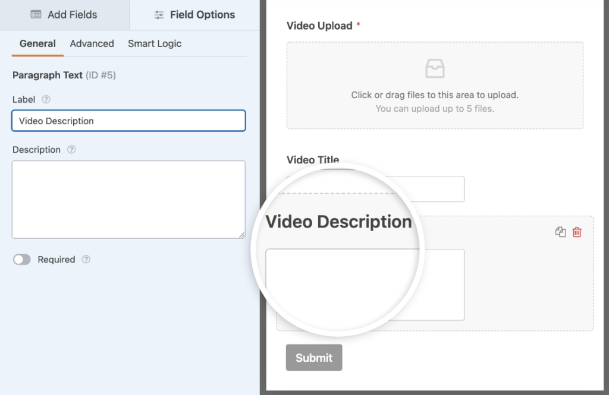Open the Required help tooltip
This screenshot has height=395, width=609.
(x=86, y=260)
